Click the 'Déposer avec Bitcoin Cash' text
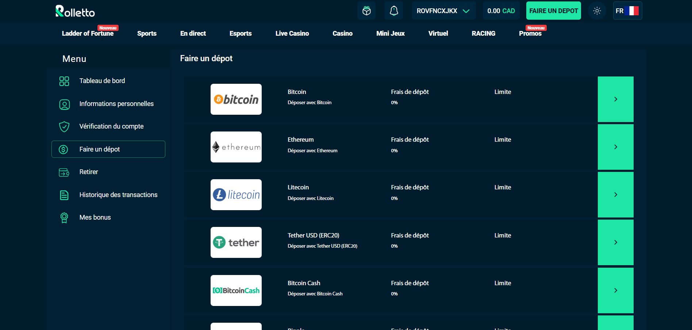 (315, 294)
